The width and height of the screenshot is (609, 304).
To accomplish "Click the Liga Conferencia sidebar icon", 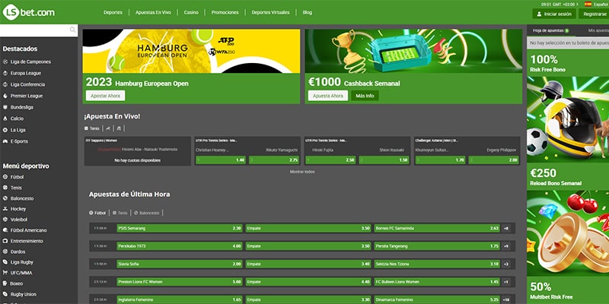I will (5, 84).
